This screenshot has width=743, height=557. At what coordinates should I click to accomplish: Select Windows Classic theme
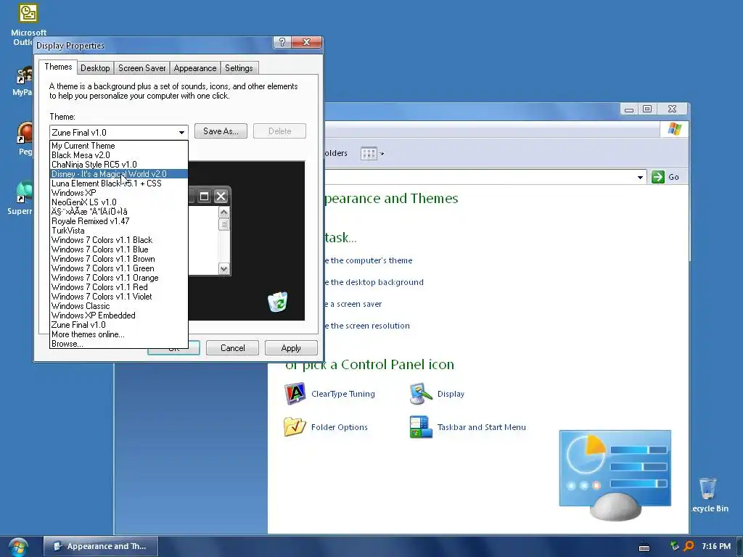tap(119, 306)
